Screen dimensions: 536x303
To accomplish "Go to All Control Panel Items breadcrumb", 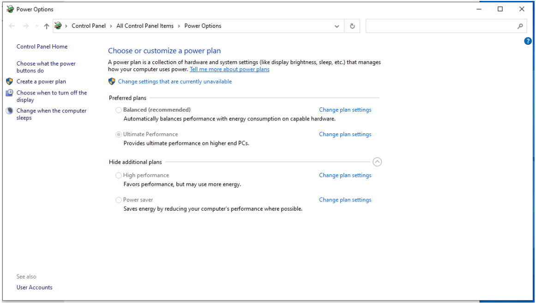I will point(145,26).
